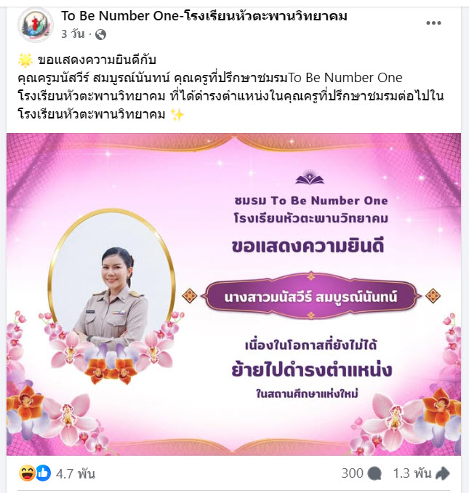Click the purple book logo in image
Viewport: 469px width, 493px height.
point(310,177)
